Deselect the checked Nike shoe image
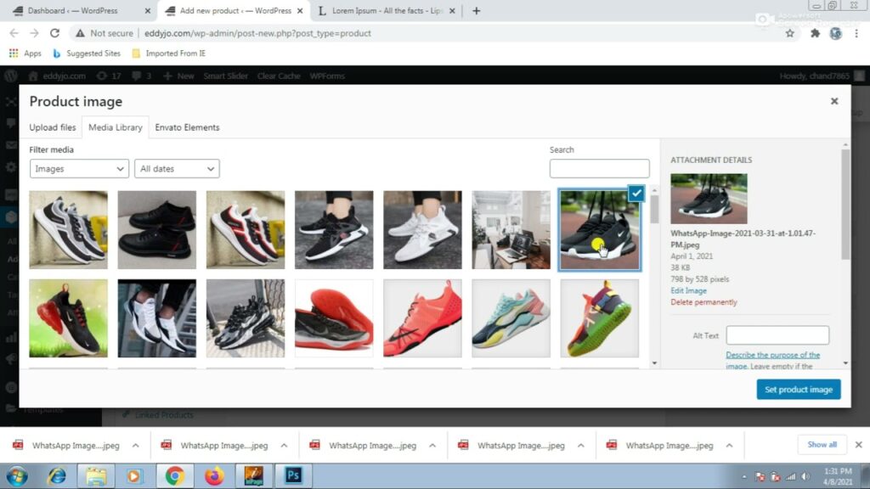Viewport: 870px width, 489px height. (636, 194)
